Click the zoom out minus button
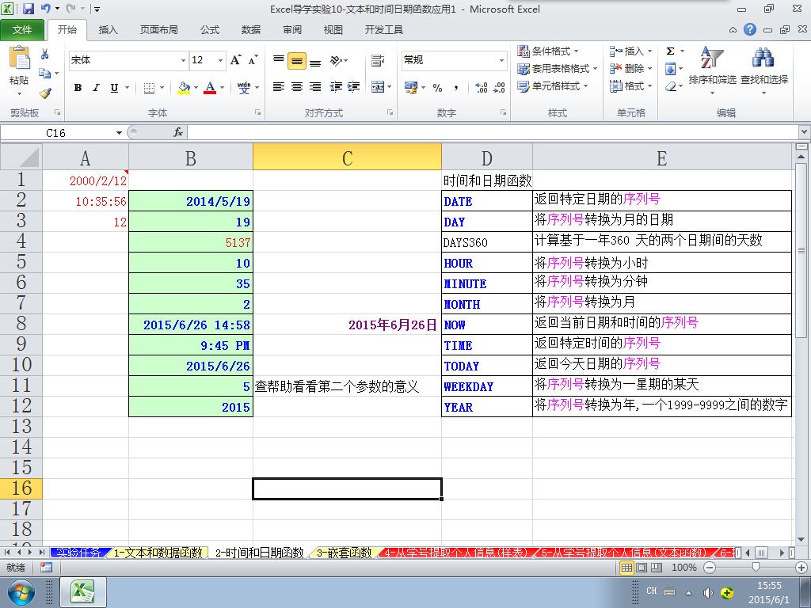The height and width of the screenshot is (608, 811). (710, 568)
